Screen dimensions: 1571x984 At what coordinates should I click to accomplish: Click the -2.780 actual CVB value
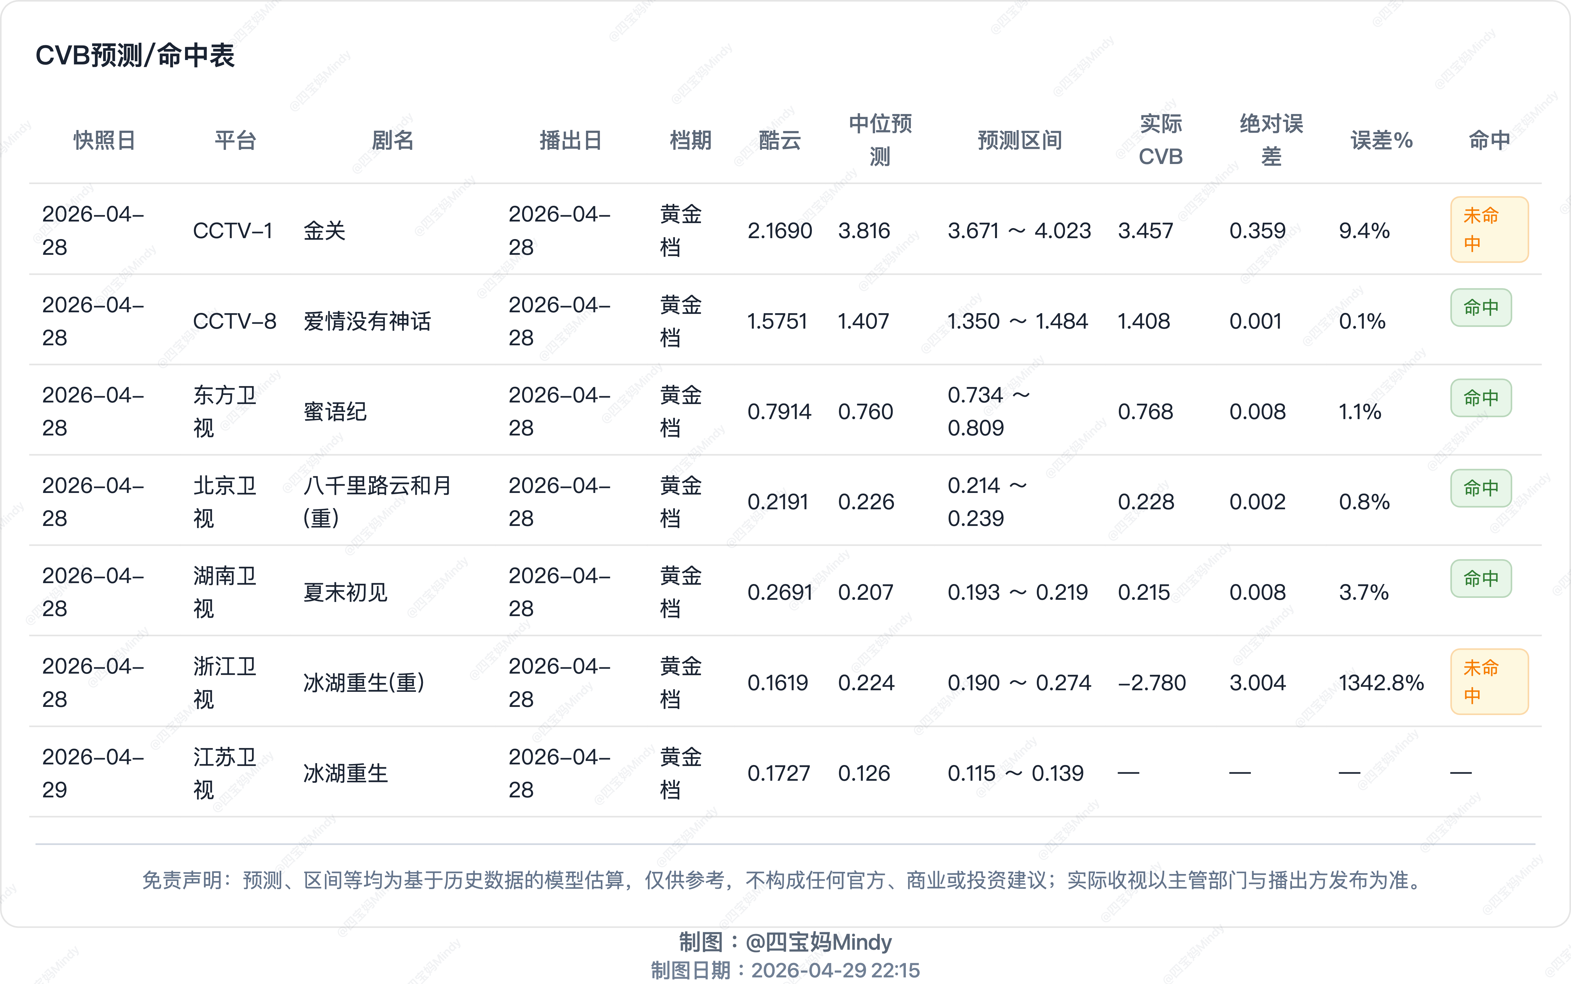coord(1151,683)
